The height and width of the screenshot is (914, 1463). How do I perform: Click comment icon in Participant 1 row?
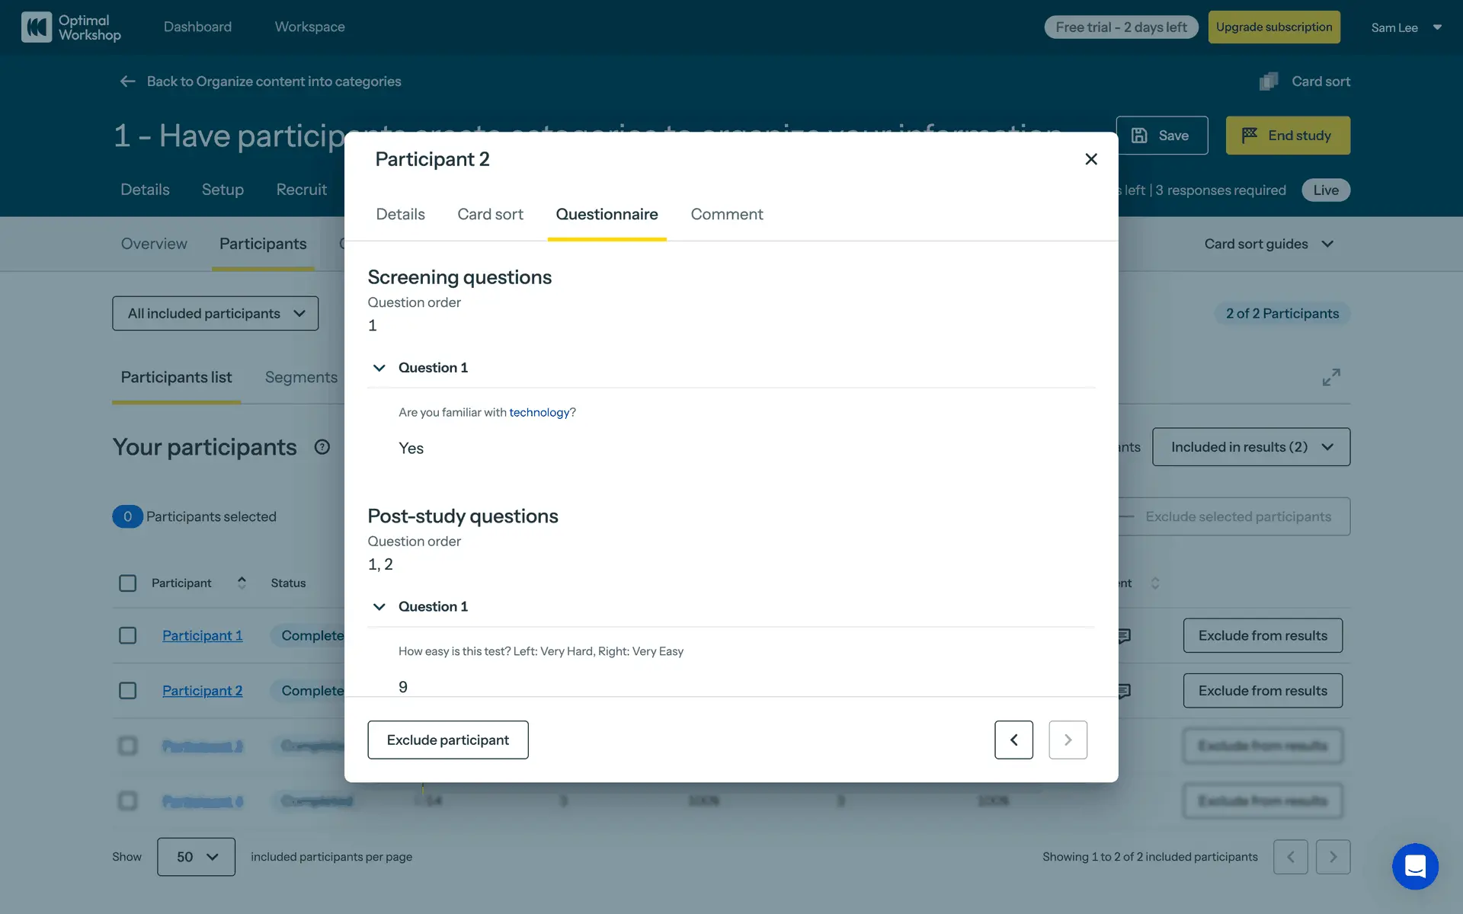pyautogui.click(x=1125, y=635)
